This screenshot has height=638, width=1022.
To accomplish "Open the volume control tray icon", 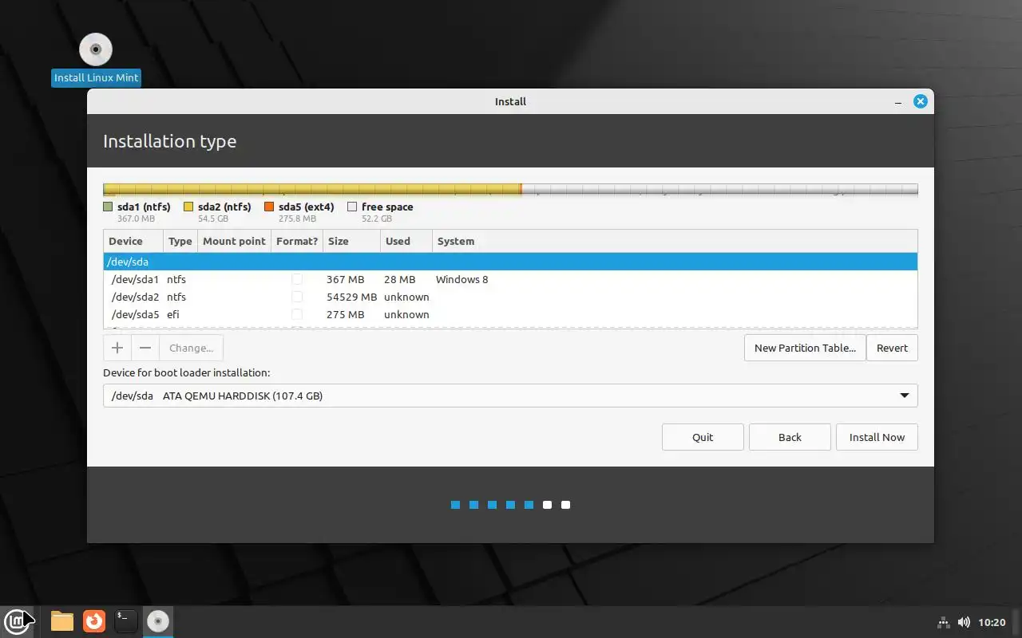I will click(964, 622).
